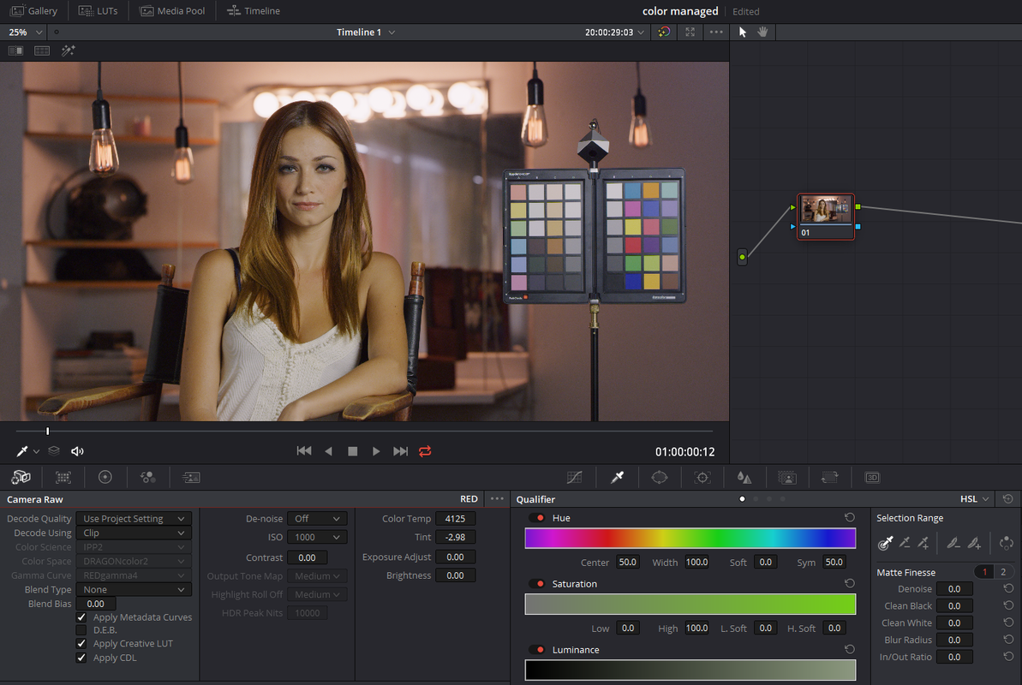Open the Media Pool tab
Screen dimensions: 1022x685
click(172, 11)
